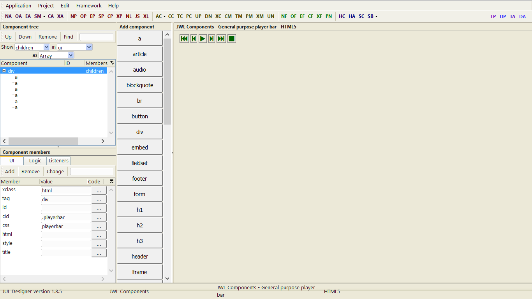
Task: Click the step-forward icon in the player bar
Action: (x=211, y=39)
